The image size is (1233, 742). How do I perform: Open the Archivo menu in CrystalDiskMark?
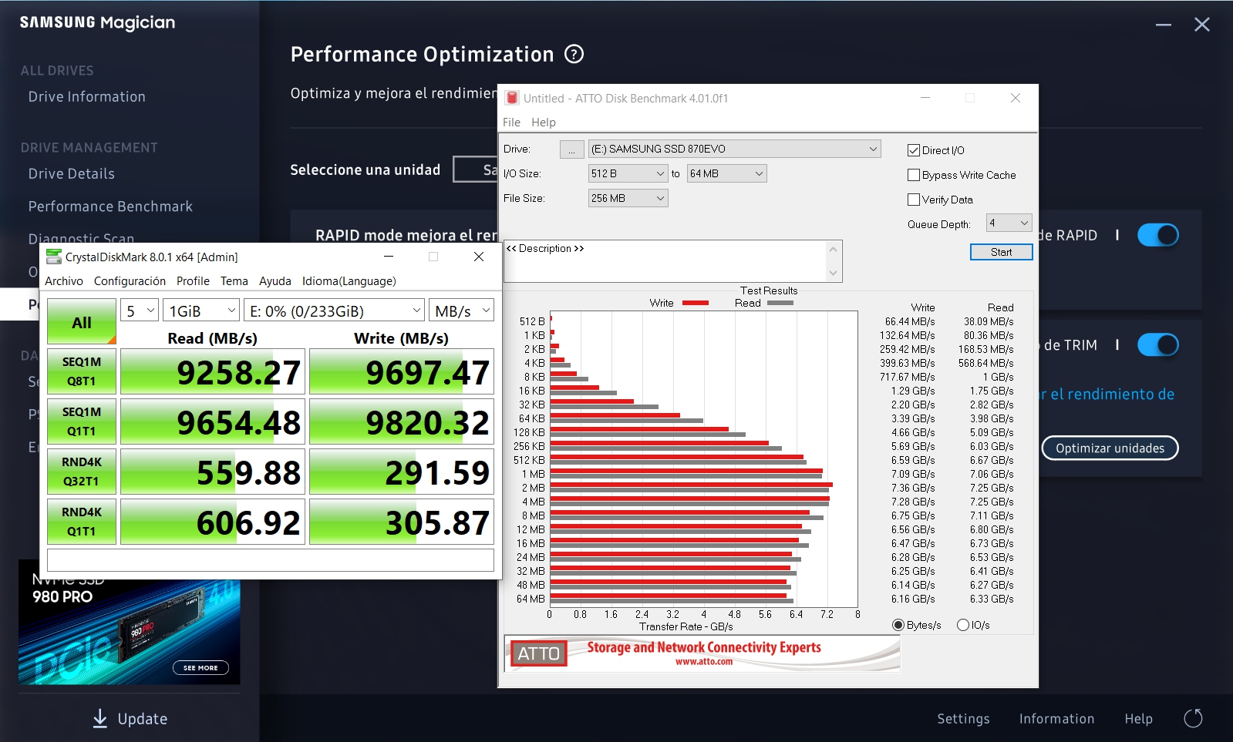pyautogui.click(x=64, y=281)
